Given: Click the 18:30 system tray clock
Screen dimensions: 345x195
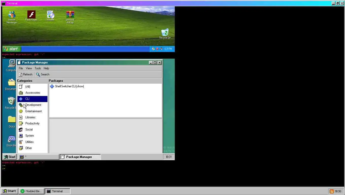Looking at the screenshot, I should click(x=338, y=191).
